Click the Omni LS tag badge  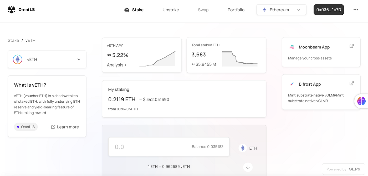[x=26, y=127]
